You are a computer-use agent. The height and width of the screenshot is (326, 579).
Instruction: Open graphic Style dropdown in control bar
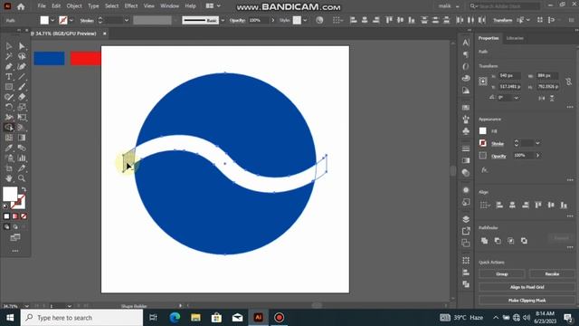305,20
